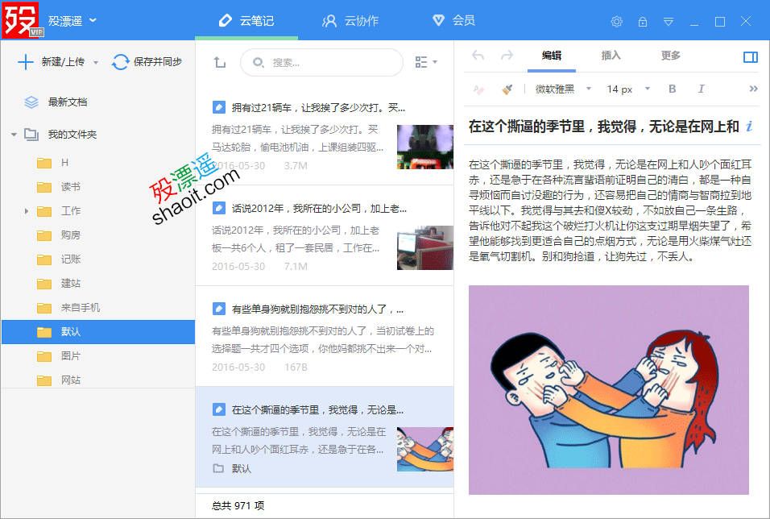Open the 网站 folder

point(70,380)
